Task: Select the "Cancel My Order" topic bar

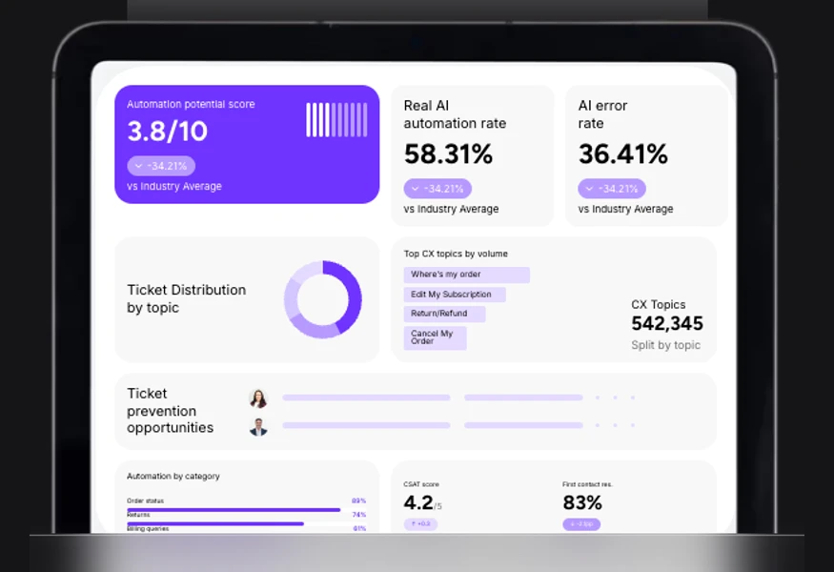Action: (x=435, y=337)
